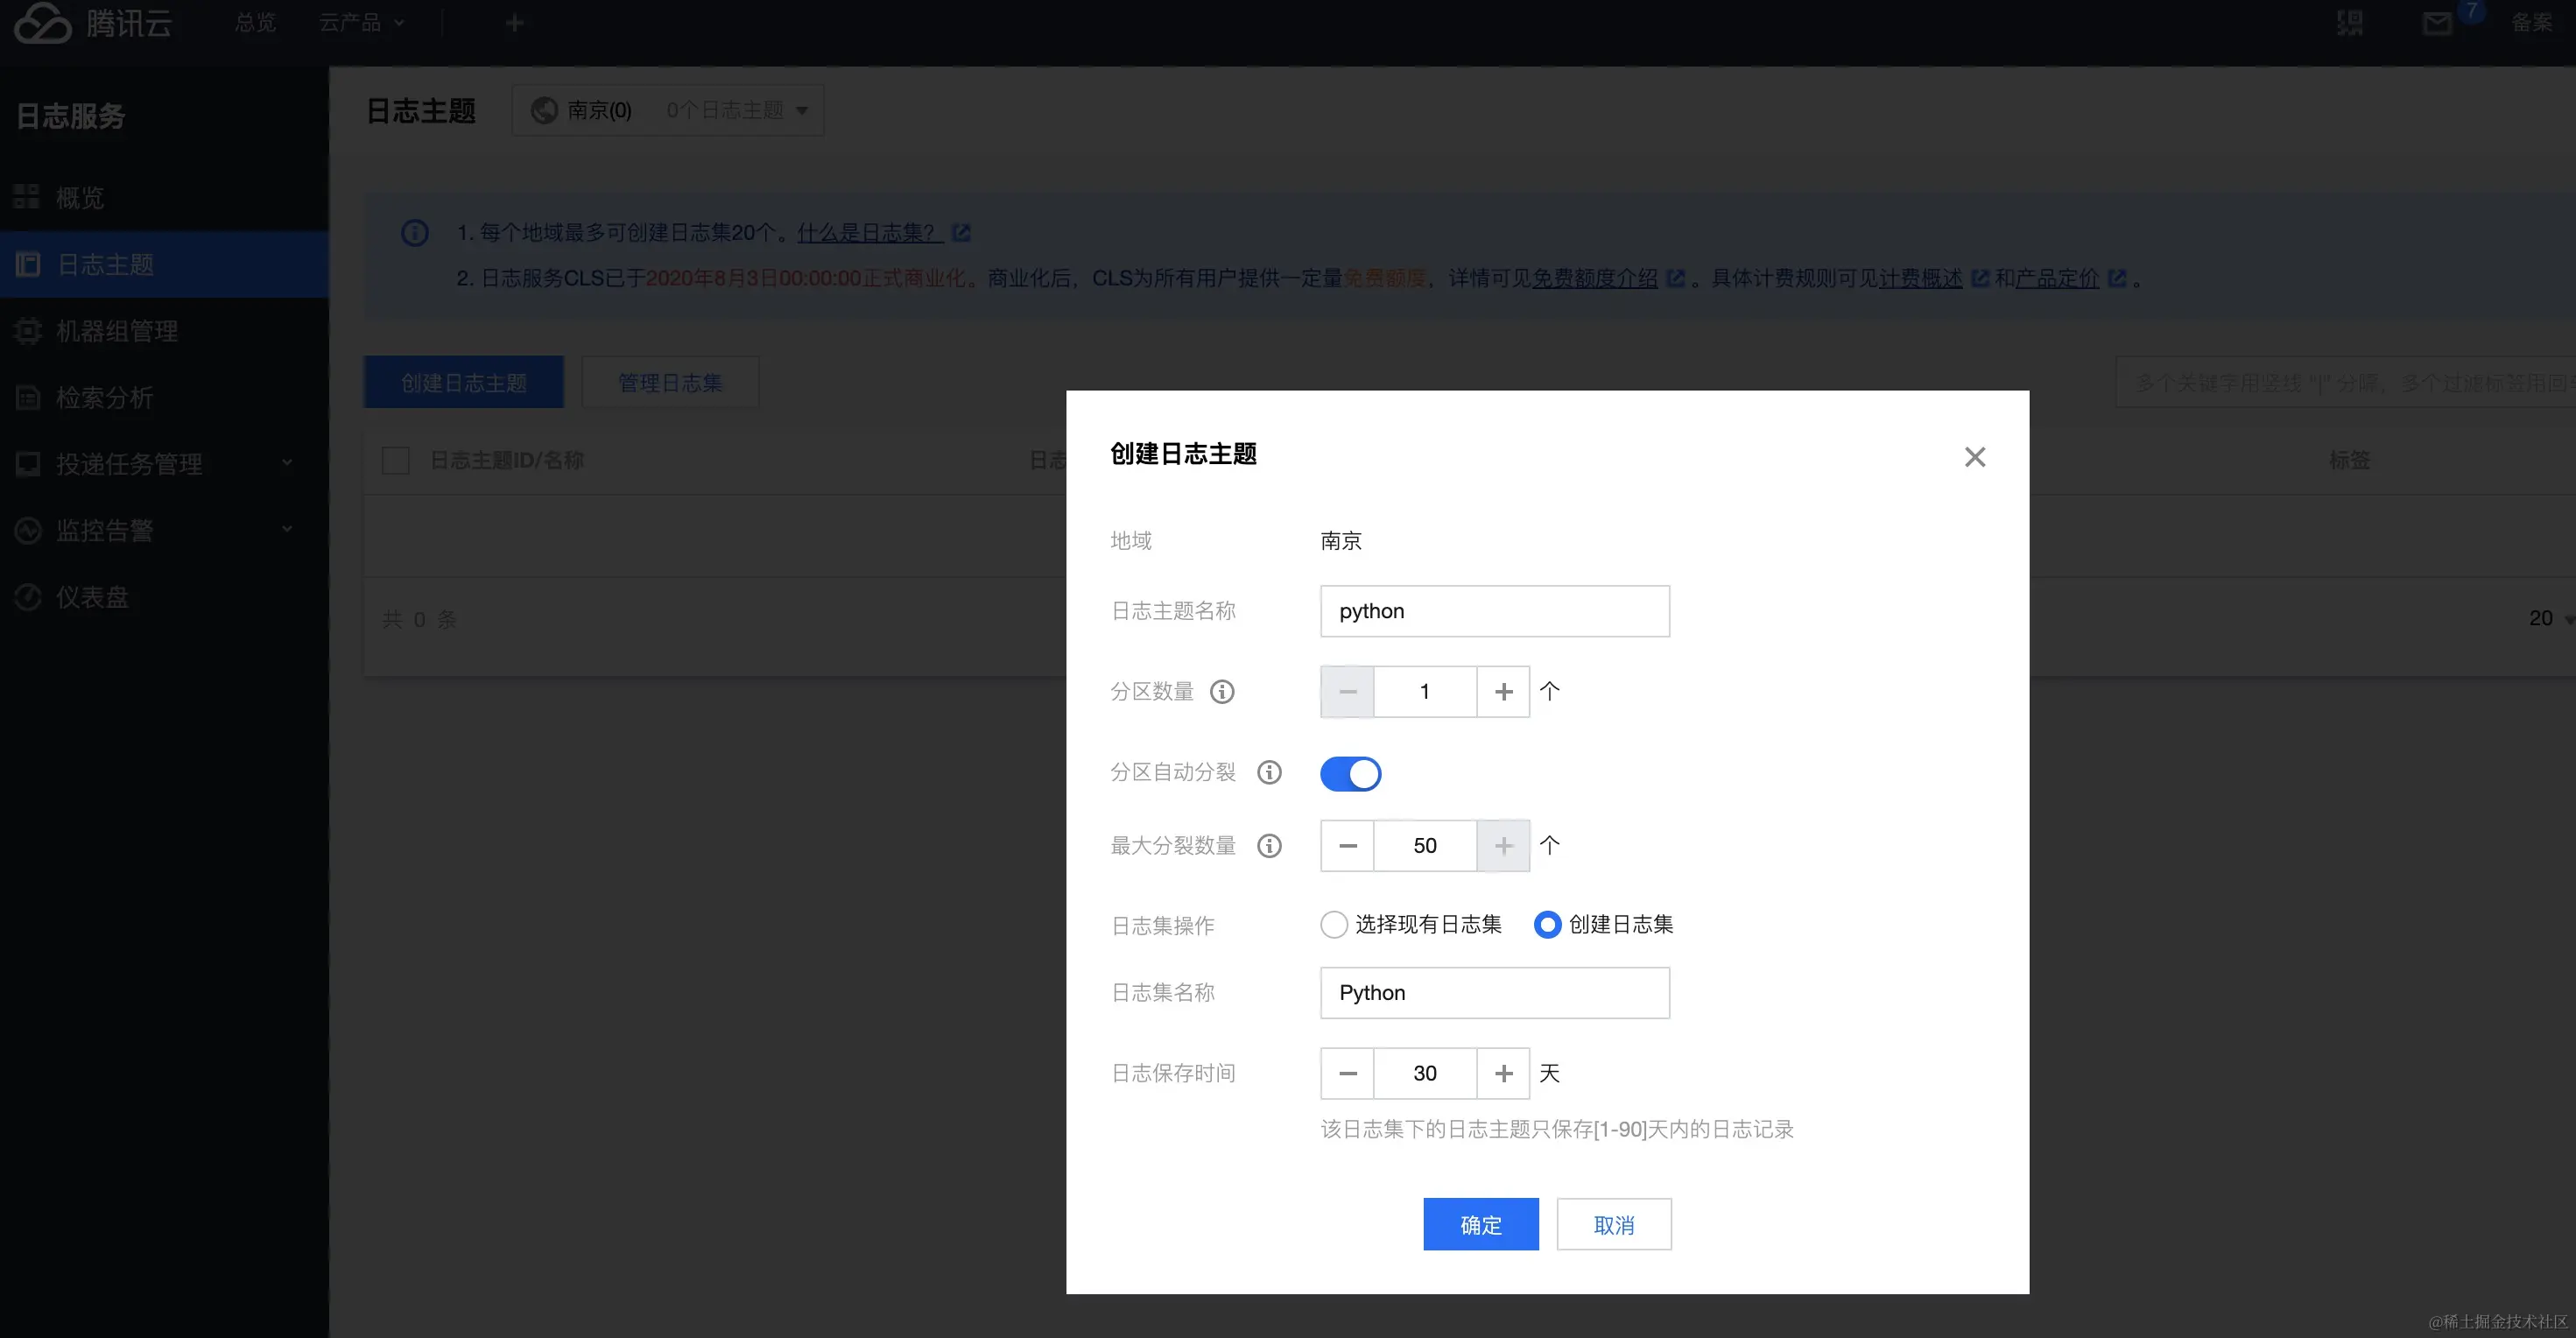Open 检索分析 in sidebar
Image resolution: width=2576 pixels, height=1338 pixels.
coord(105,398)
